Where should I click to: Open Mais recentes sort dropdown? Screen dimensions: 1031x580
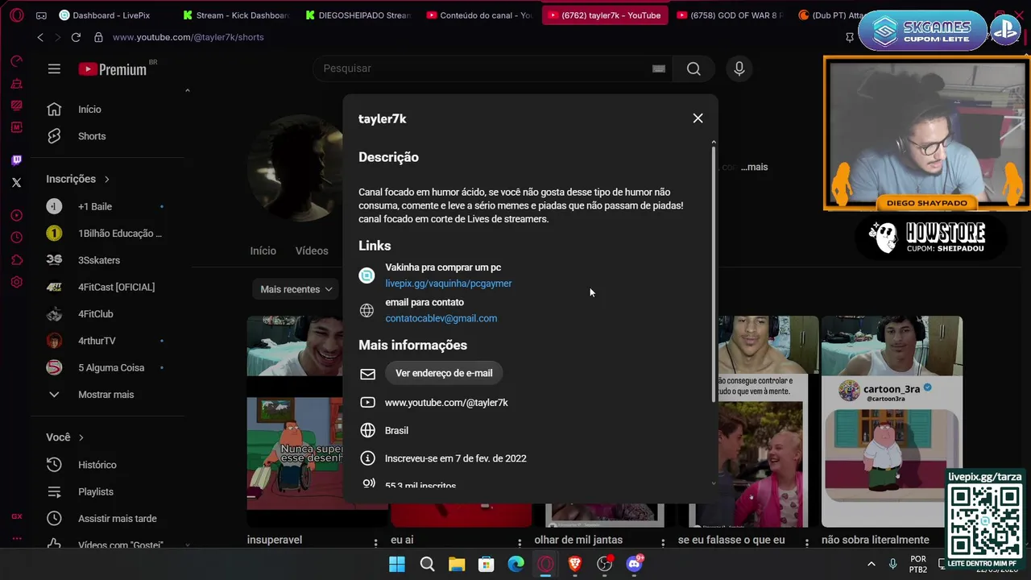pos(296,289)
